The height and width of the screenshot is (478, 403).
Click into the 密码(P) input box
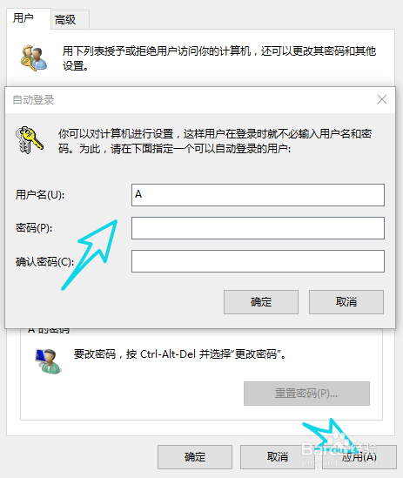pos(258,228)
